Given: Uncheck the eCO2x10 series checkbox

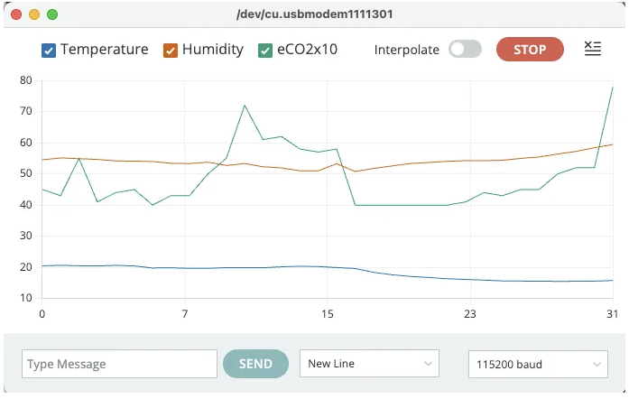Looking at the screenshot, I should [265, 51].
